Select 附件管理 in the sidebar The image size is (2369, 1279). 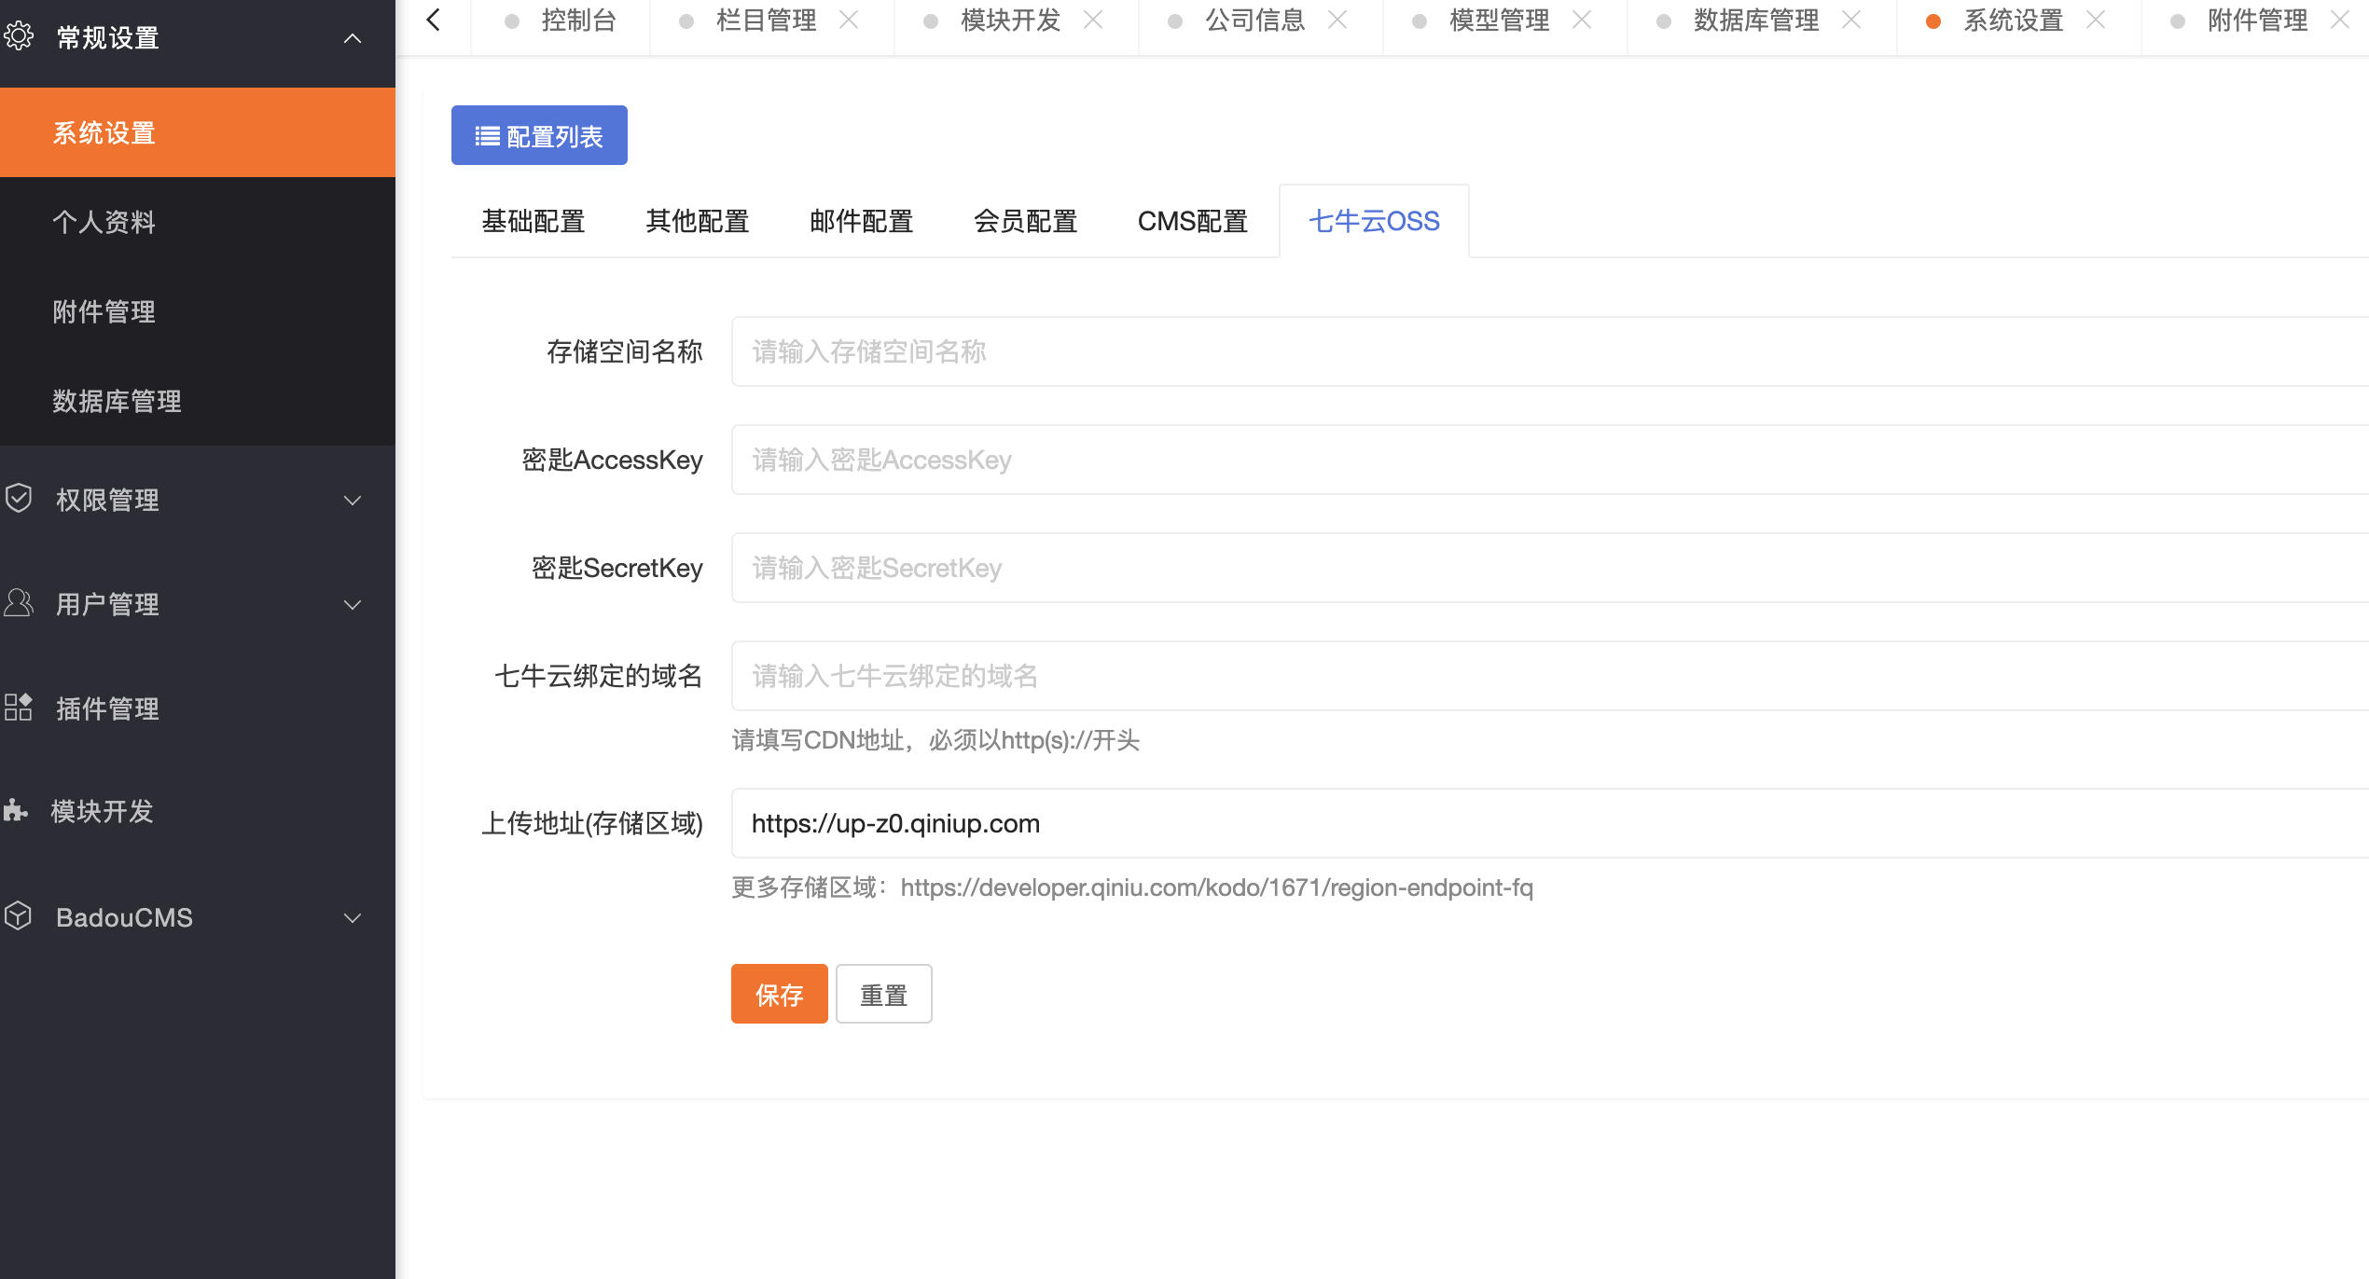pyautogui.click(x=103, y=311)
